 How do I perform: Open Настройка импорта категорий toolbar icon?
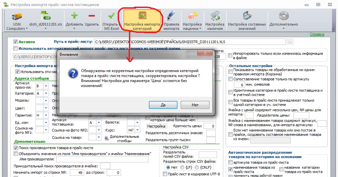point(142,16)
